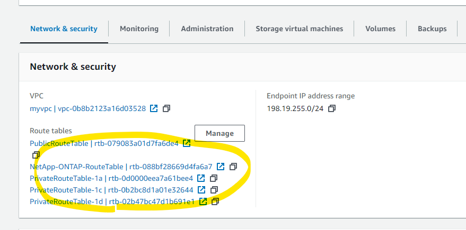Open PrivateRouteTable-1a external link icon

[x=201, y=178]
